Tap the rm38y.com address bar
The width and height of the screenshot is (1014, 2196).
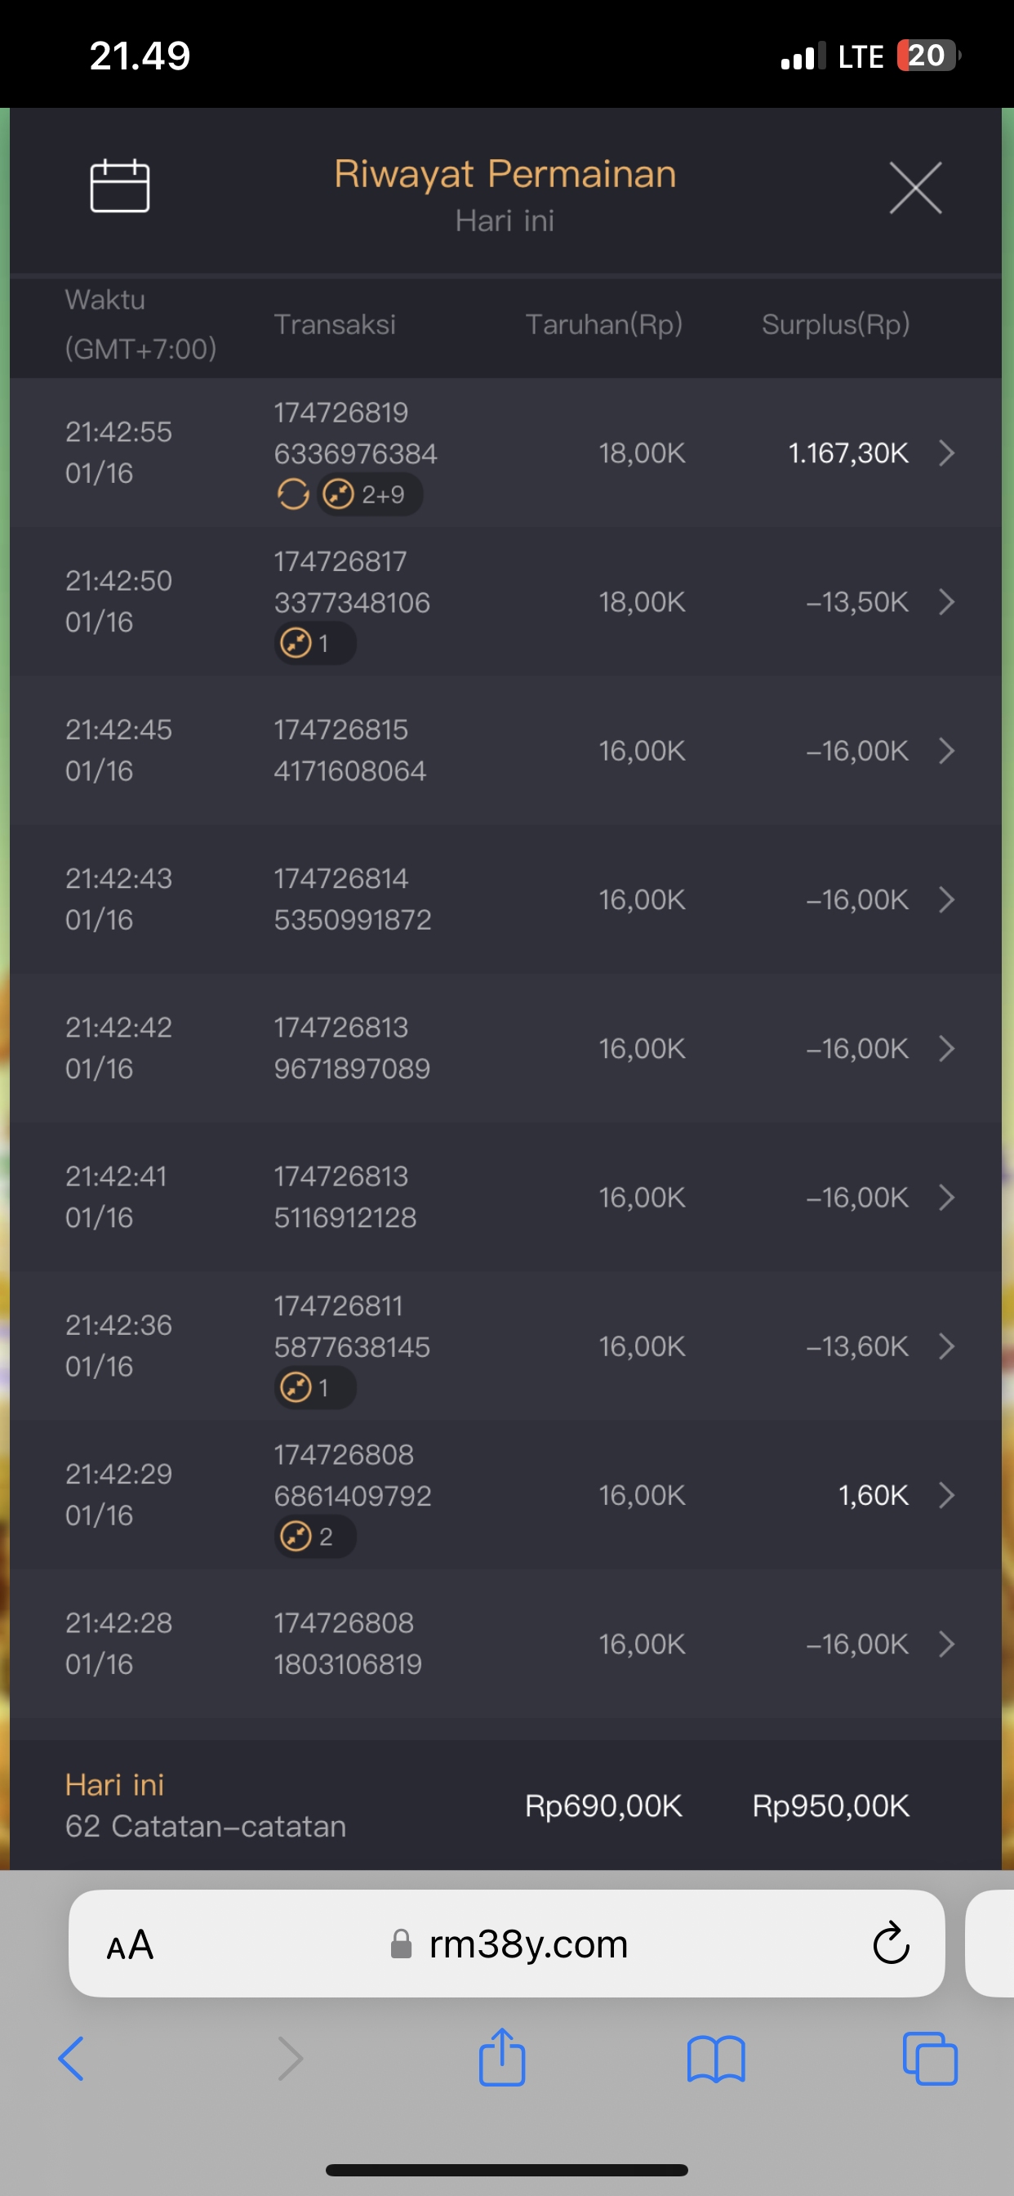[x=528, y=1944]
